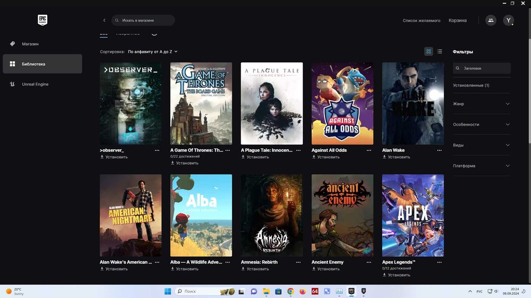Open the sort dropdown По алфавиту от A до Z

(x=153, y=52)
